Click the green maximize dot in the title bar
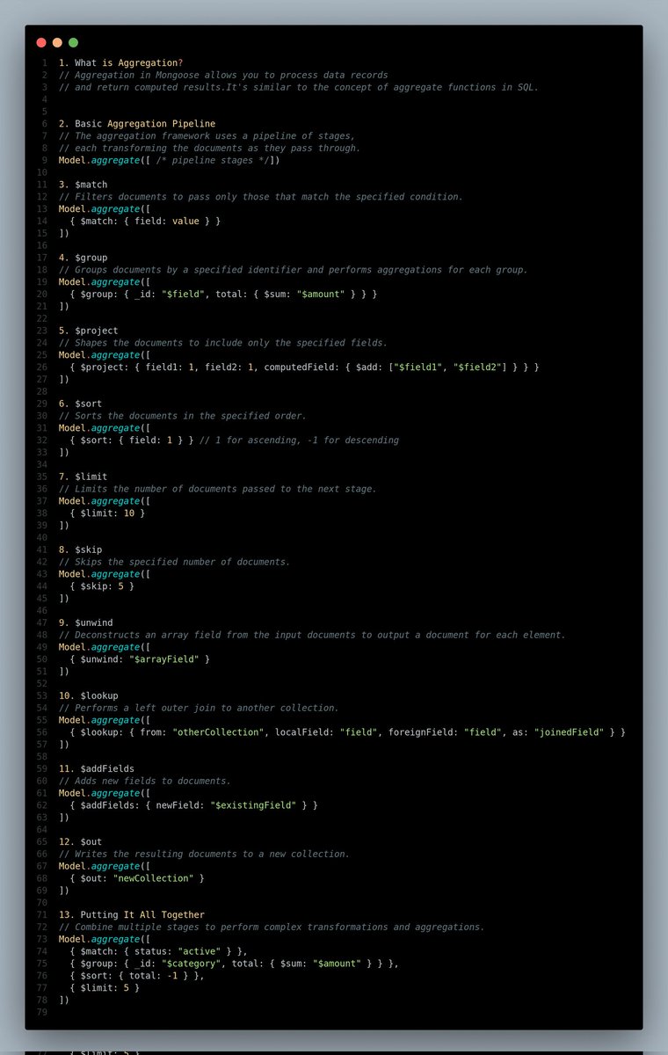 point(73,42)
